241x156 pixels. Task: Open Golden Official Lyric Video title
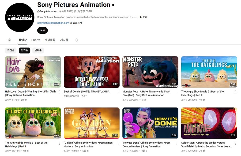tap(88, 144)
